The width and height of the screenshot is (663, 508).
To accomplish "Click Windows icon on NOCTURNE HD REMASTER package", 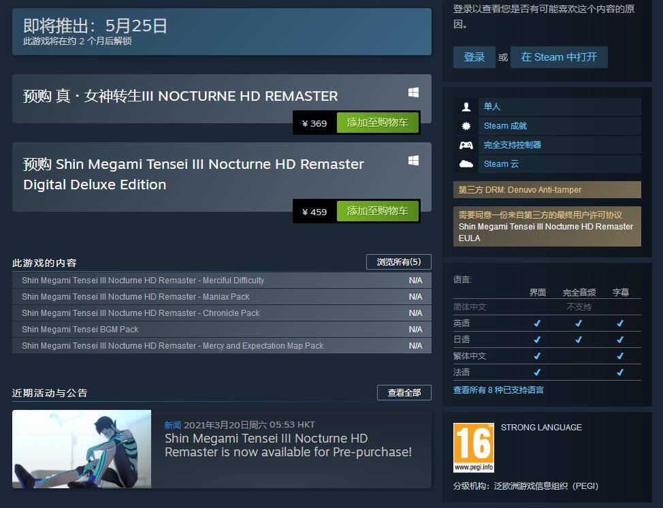I will [x=414, y=93].
